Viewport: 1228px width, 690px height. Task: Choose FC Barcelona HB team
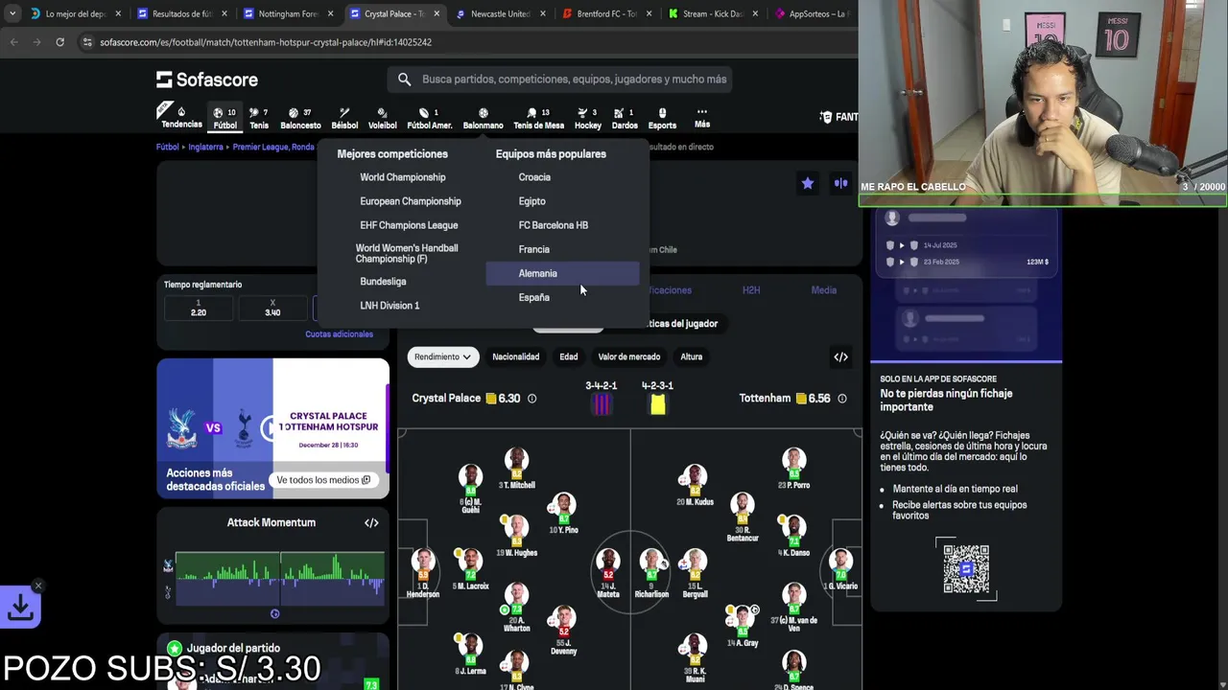[x=554, y=225]
